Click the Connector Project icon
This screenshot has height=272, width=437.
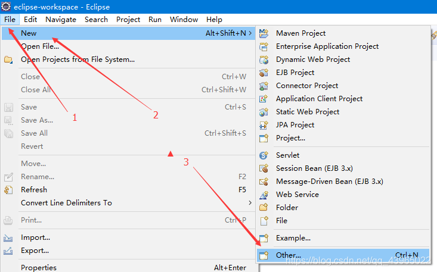264,86
